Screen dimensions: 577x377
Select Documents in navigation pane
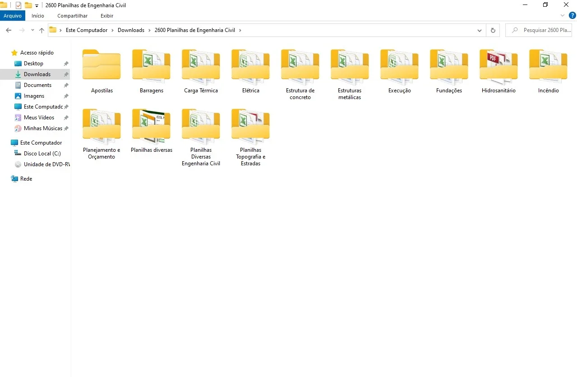pyautogui.click(x=37, y=85)
